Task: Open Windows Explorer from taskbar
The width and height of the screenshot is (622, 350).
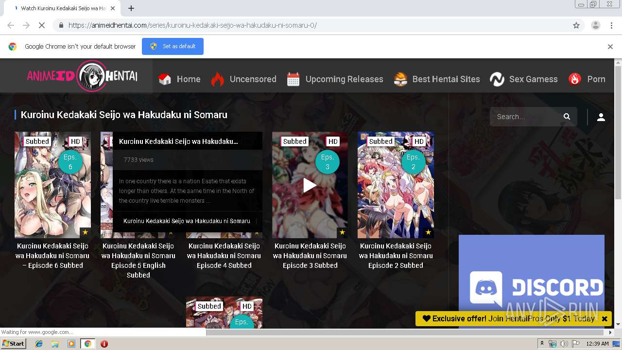Action: pyautogui.click(x=55, y=344)
